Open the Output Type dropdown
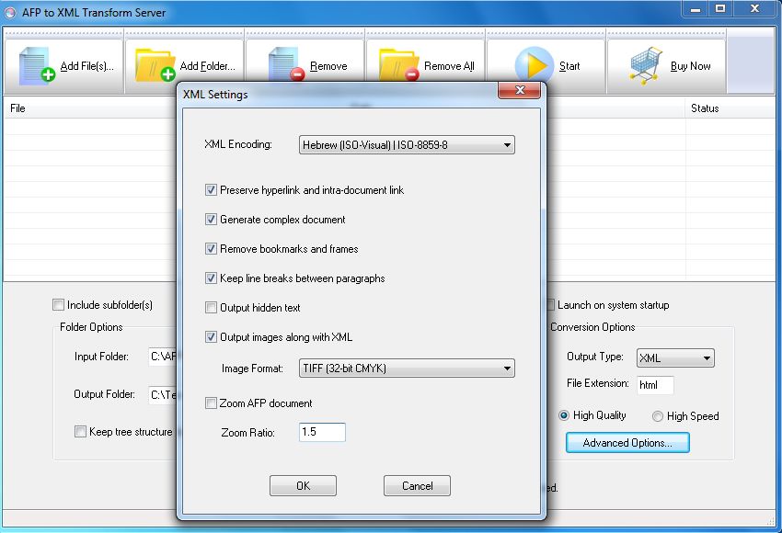This screenshot has height=533, width=782. tap(676, 357)
